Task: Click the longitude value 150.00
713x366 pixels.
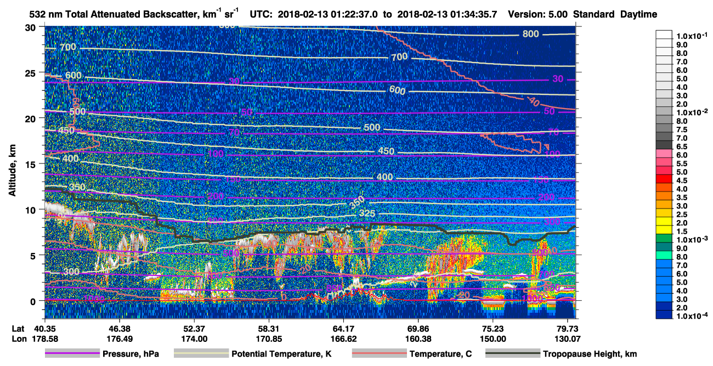Action: (493, 338)
